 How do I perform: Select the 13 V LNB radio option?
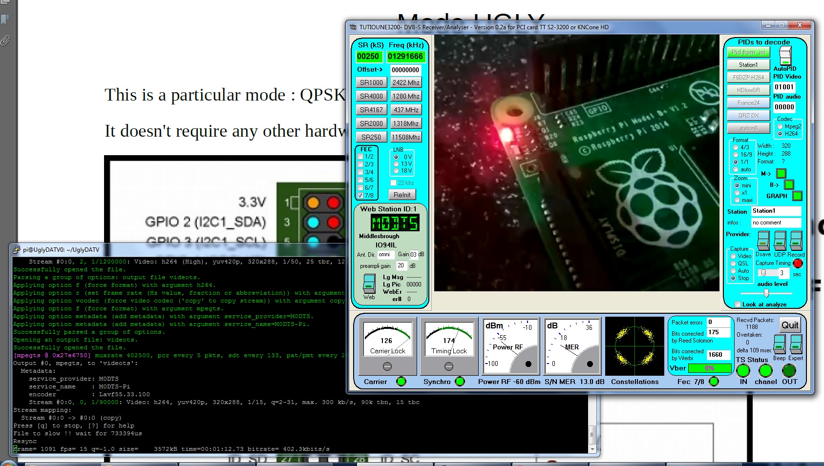(x=396, y=164)
